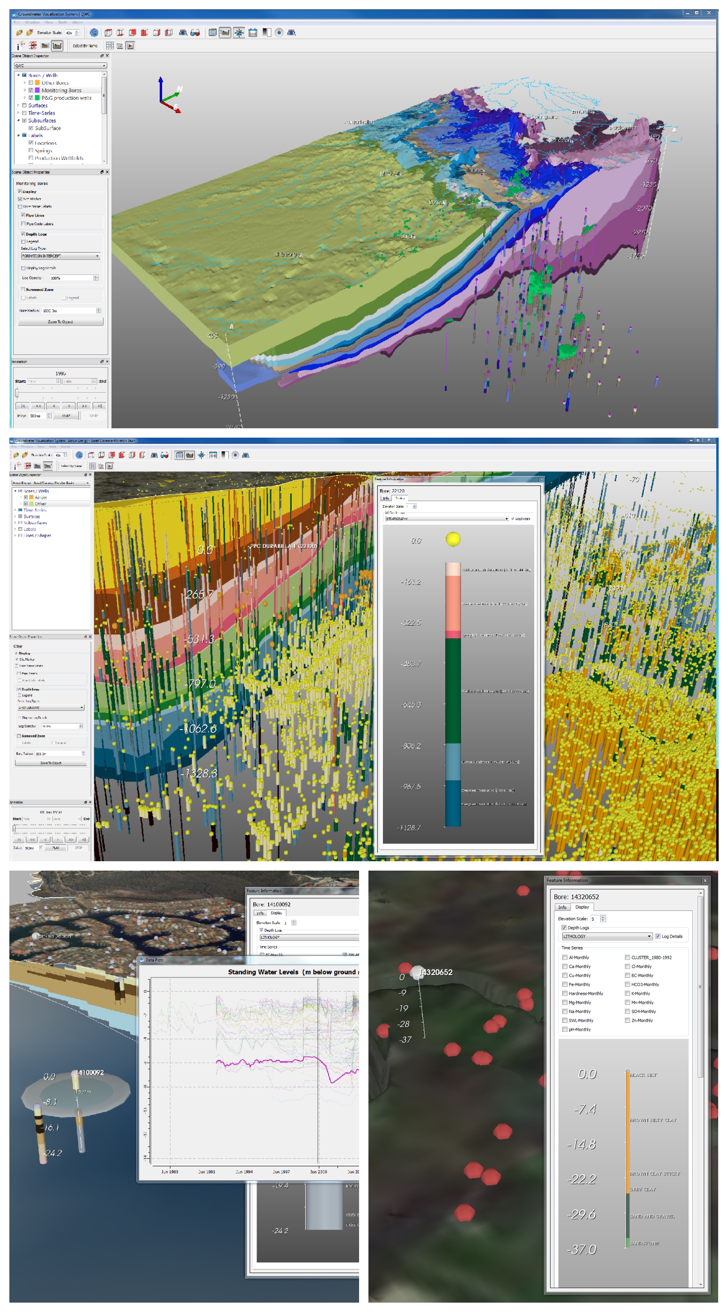Click the purple swatch next to Monitoring Bores

(37, 90)
